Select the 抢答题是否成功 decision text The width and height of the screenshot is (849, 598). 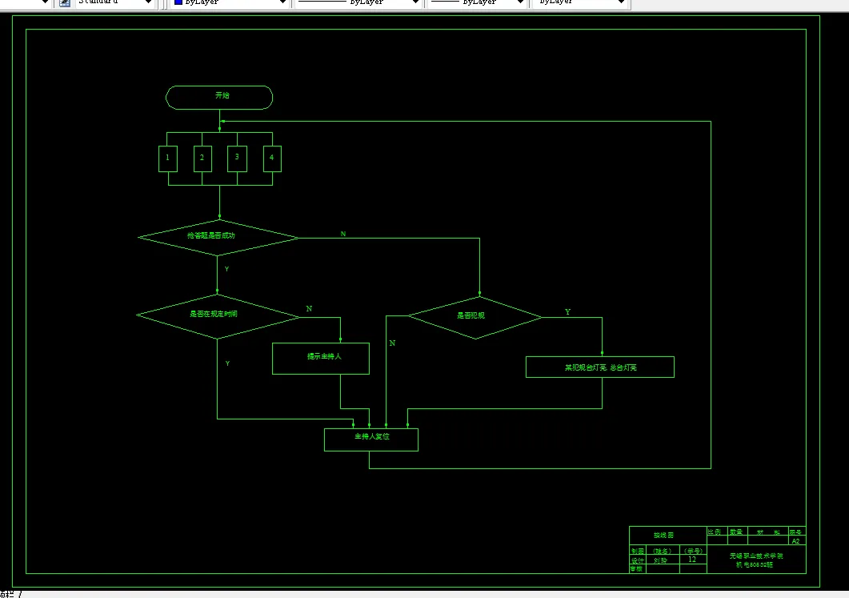pyautogui.click(x=211, y=235)
